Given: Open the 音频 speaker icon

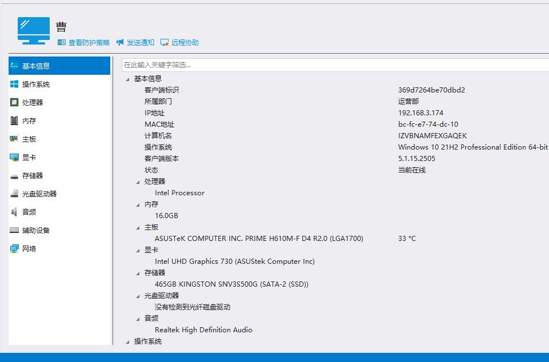Looking at the screenshot, I should [x=14, y=212].
